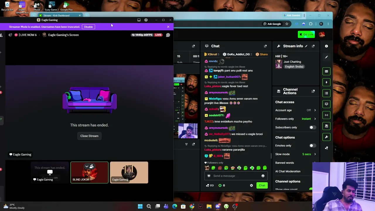Image resolution: width=375 pixels, height=211 pixels.
Task: Pop out the panel below stream preview
Action: (193, 144)
